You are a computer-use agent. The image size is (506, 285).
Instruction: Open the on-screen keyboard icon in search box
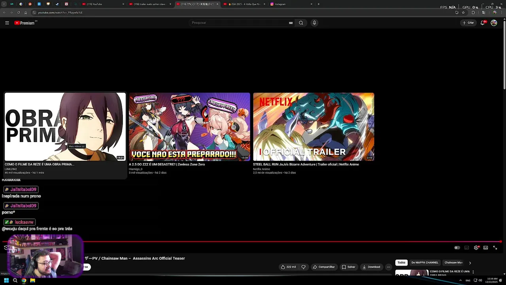[291, 23]
